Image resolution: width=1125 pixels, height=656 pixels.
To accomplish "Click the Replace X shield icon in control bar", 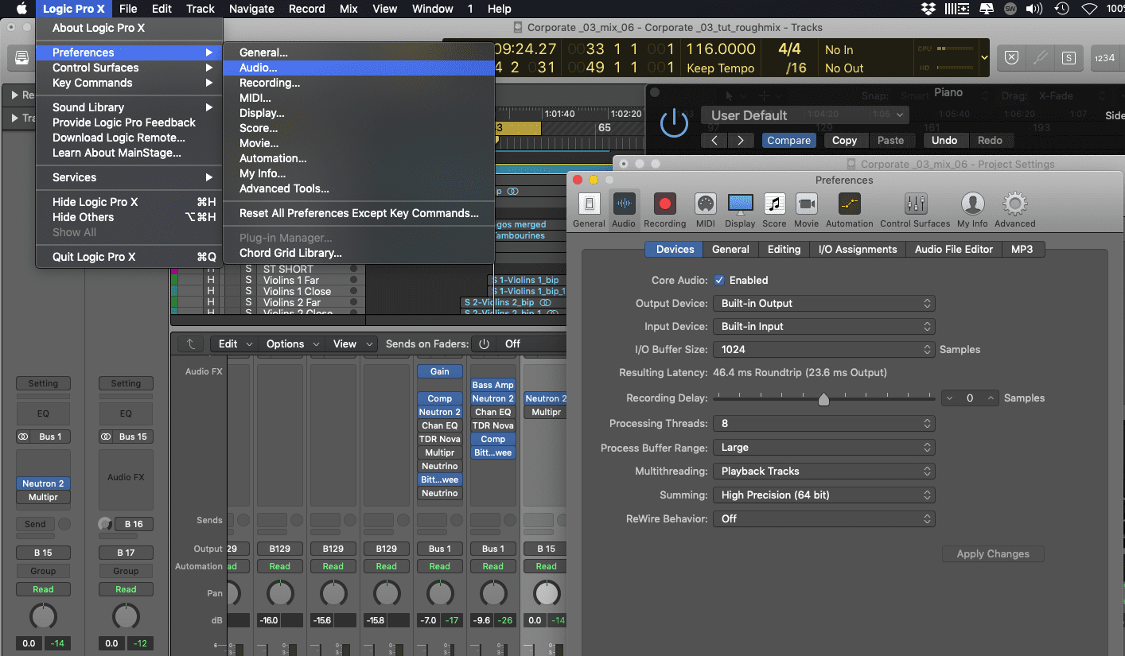I will (x=1011, y=58).
